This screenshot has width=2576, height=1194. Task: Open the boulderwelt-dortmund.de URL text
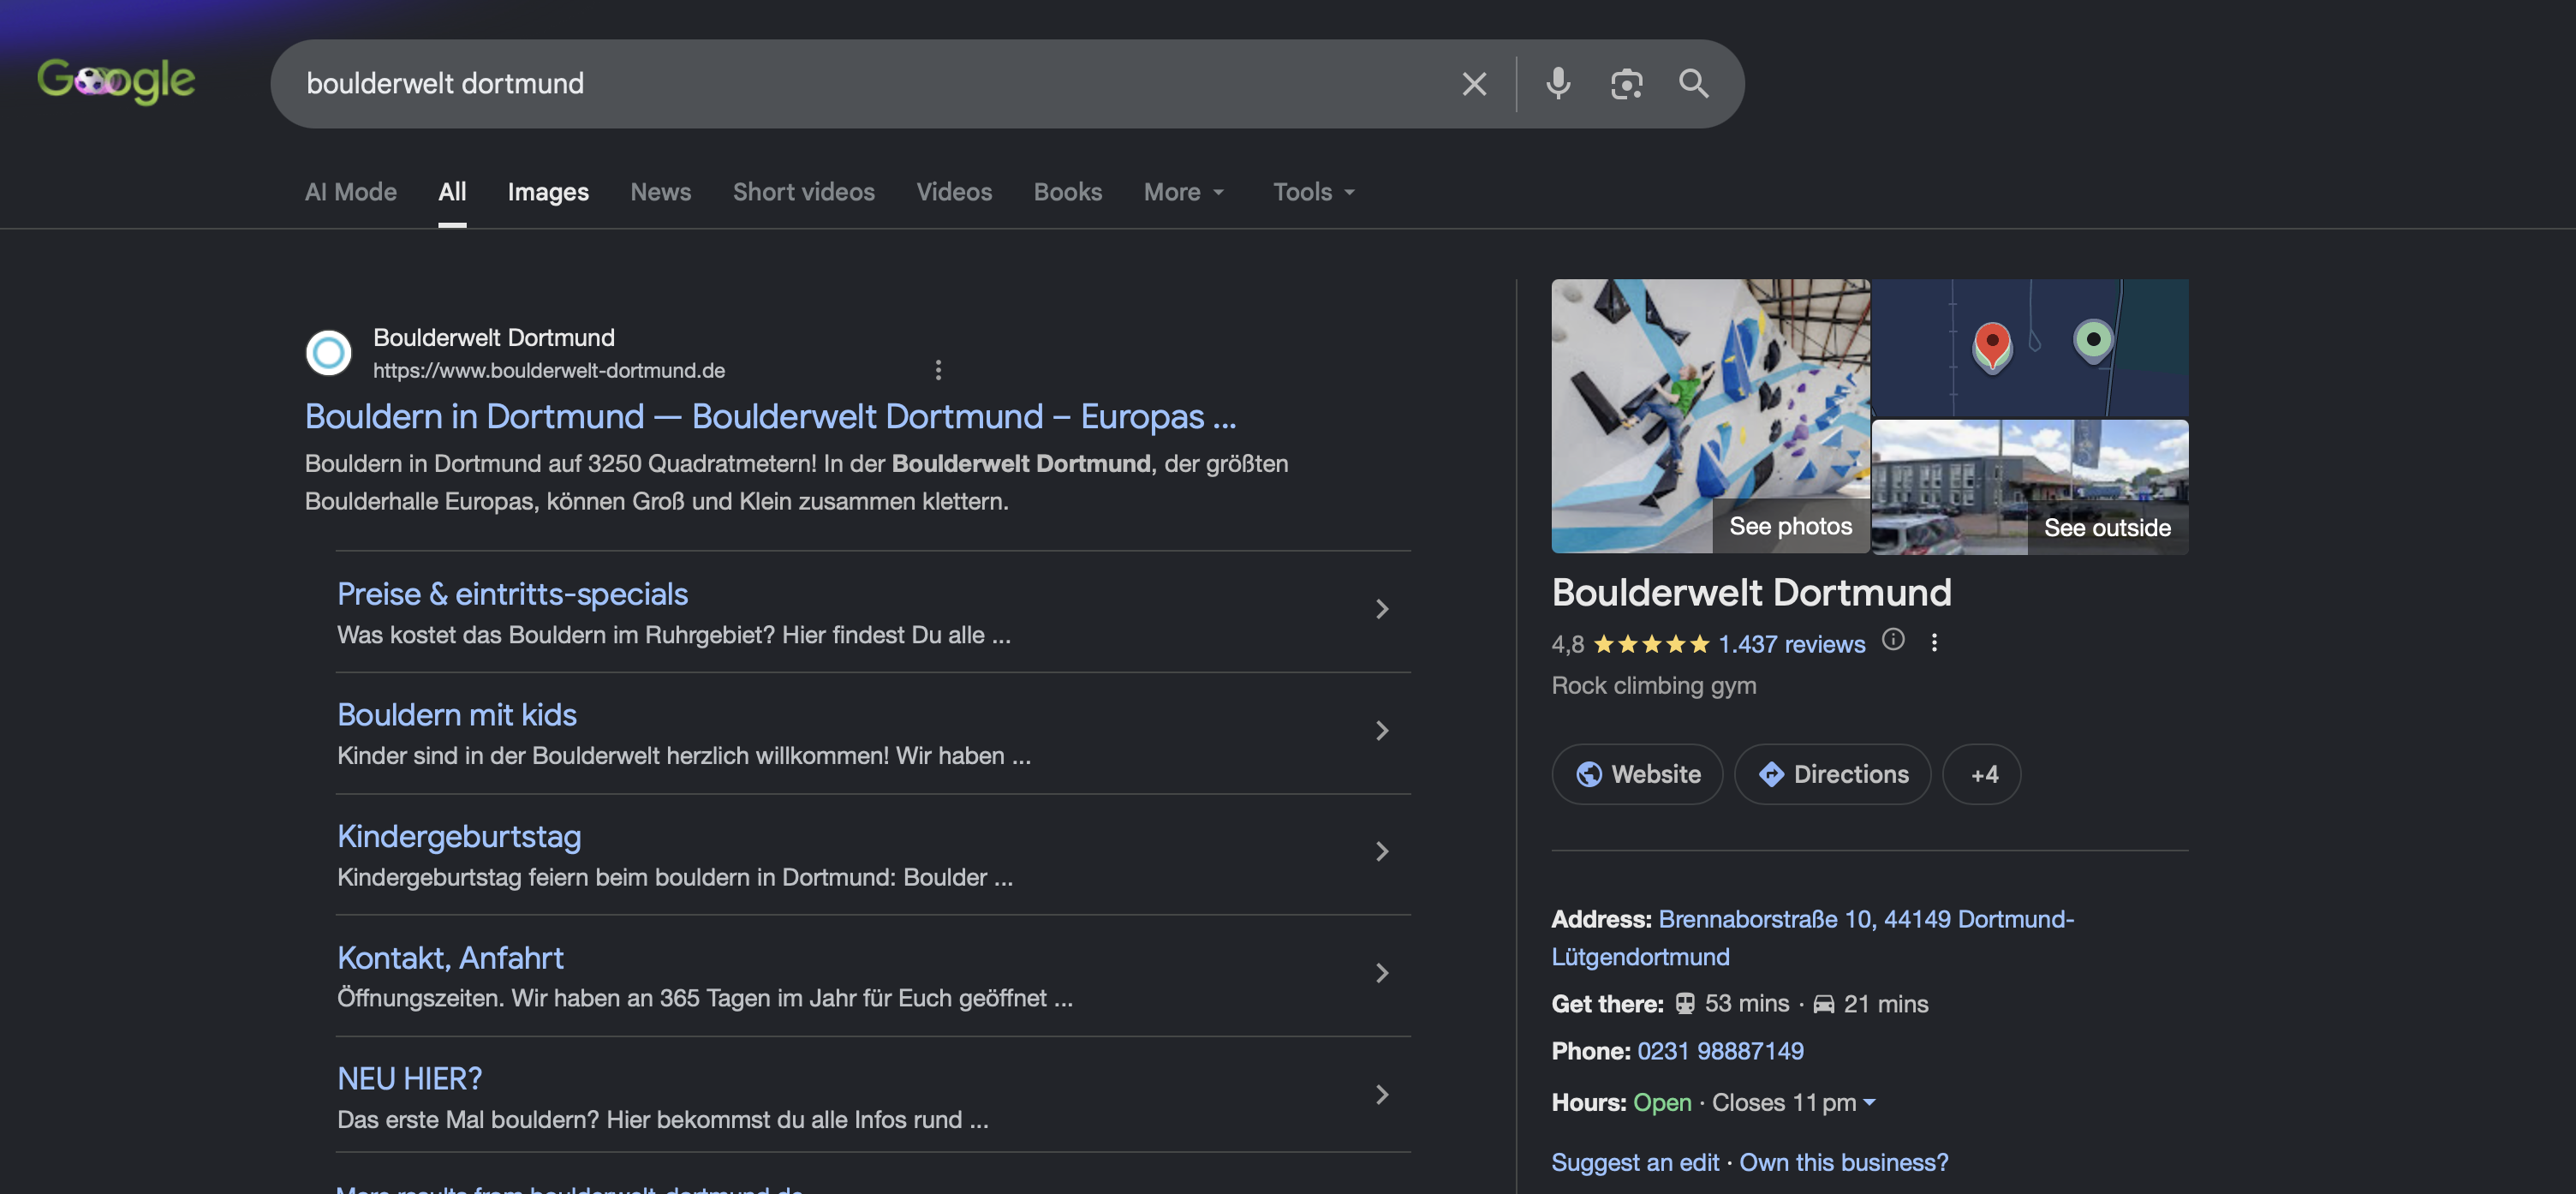click(x=549, y=371)
